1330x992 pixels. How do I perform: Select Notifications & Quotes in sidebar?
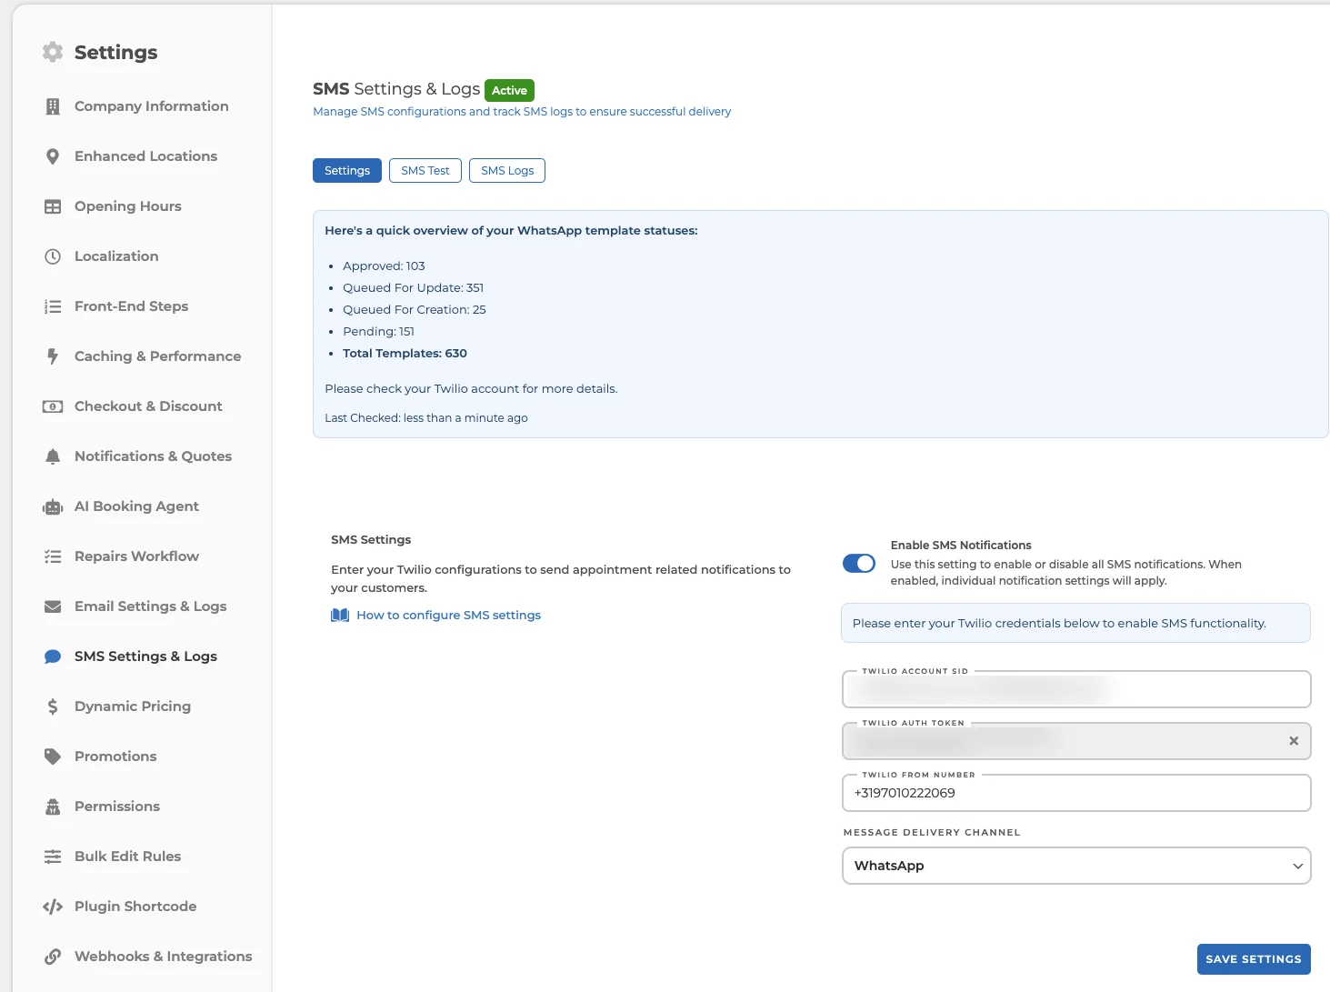point(153,456)
